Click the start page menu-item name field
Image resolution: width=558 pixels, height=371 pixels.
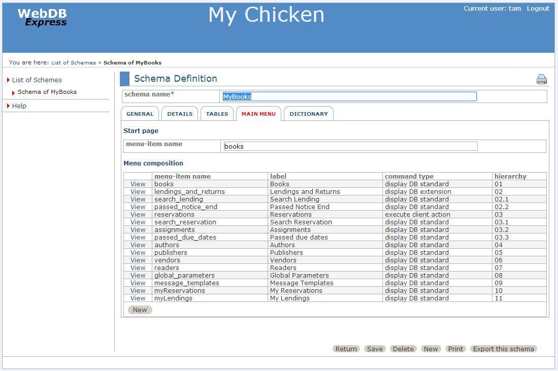pyautogui.click(x=350, y=146)
